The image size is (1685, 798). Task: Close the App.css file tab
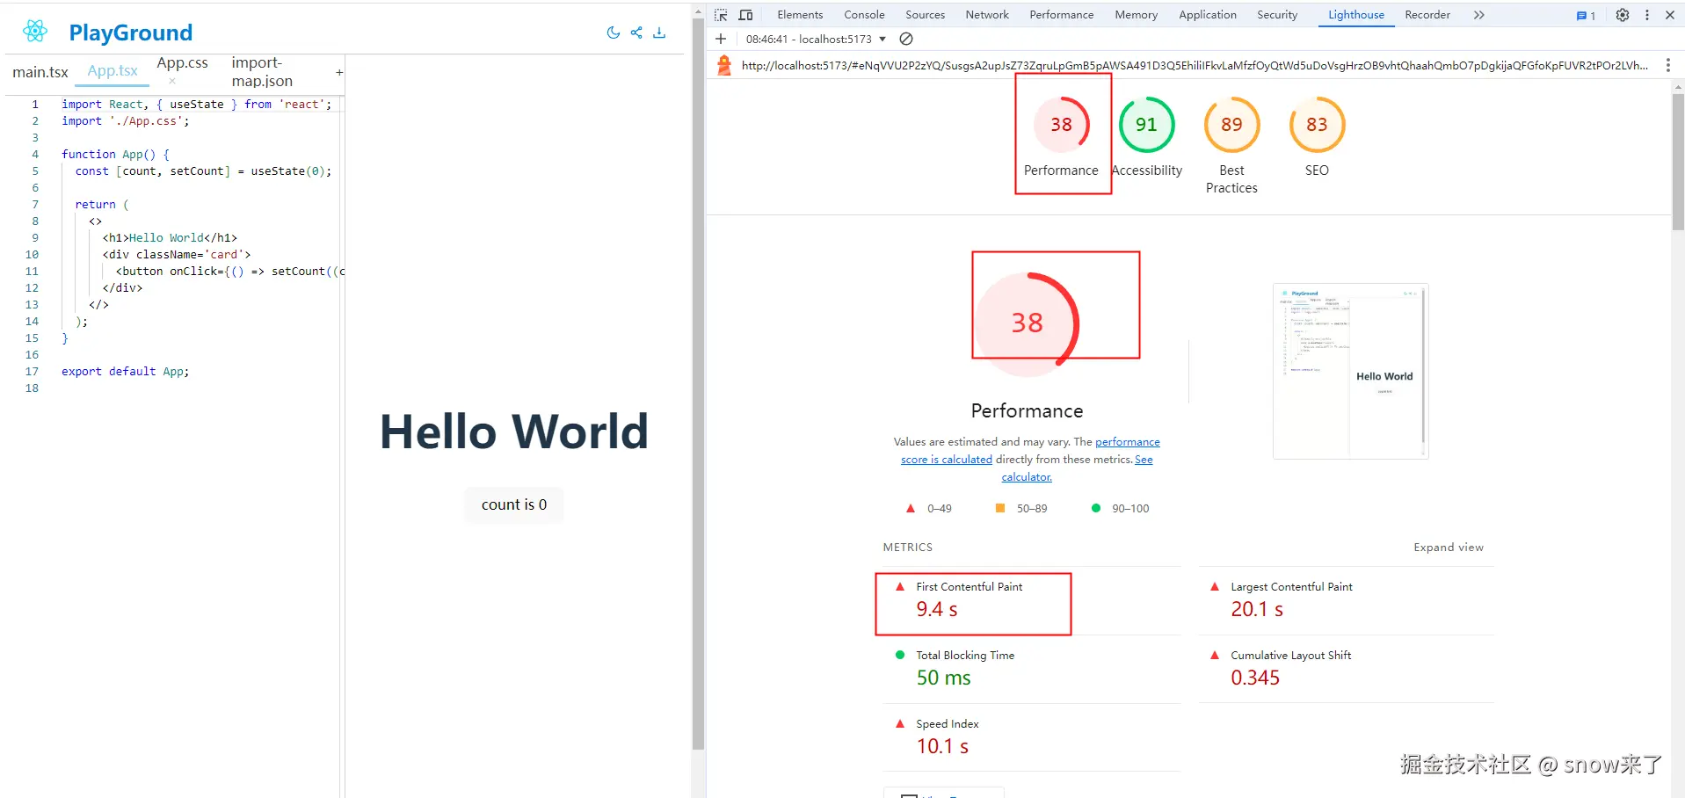click(x=172, y=81)
